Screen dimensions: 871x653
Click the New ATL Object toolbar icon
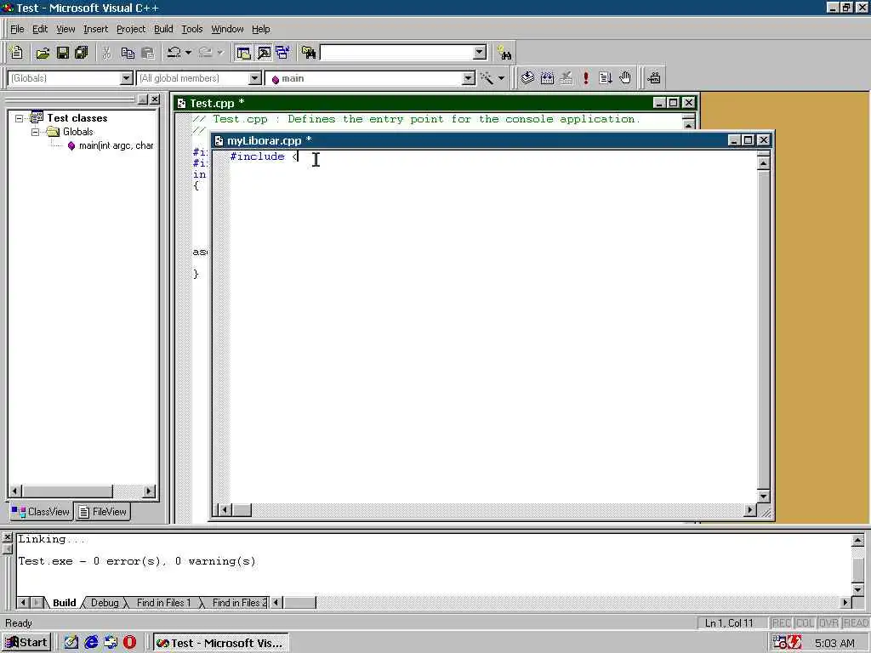tap(654, 78)
